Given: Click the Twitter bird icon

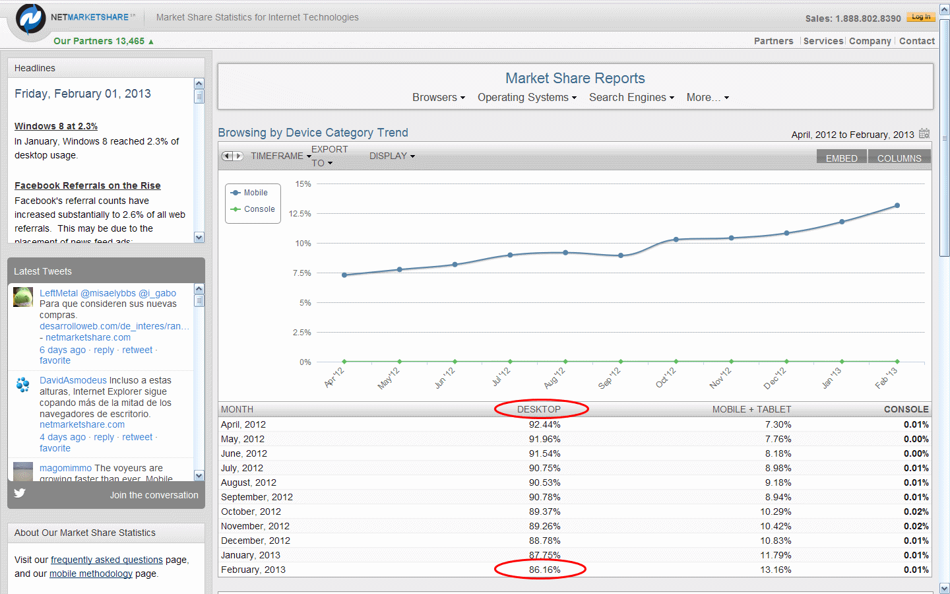Looking at the screenshot, I should click(20, 493).
